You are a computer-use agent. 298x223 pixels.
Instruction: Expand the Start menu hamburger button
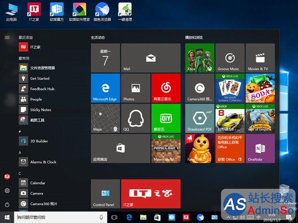point(7,38)
